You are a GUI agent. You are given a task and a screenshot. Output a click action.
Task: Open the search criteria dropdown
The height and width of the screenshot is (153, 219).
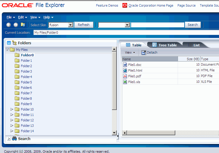(x=127, y=25)
